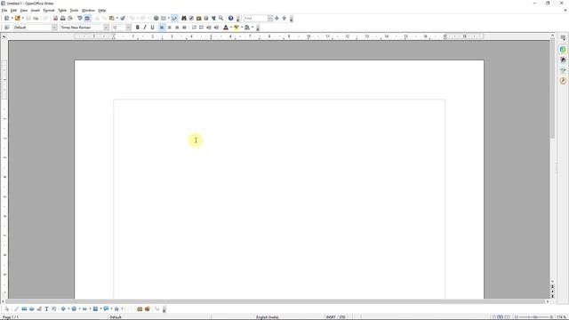Screen dimensions: 569x320
Task: Open Find toolbar search history dropdown
Action: (x=270, y=18)
